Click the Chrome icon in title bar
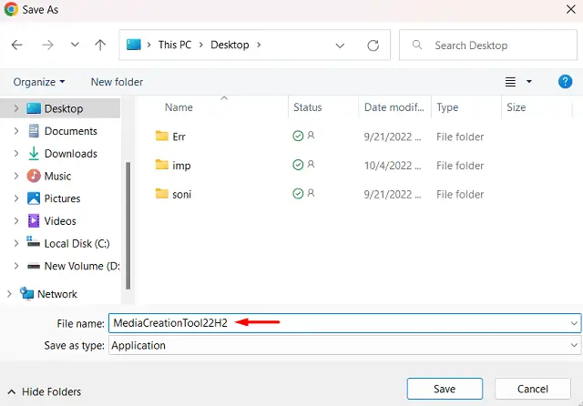The height and width of the screenshot is (406, 583). [11, 9]
